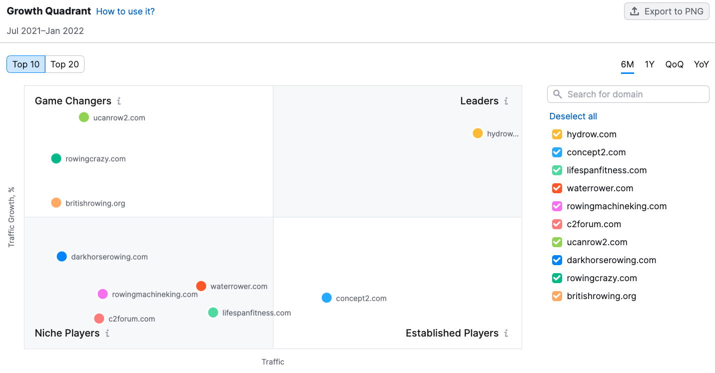Image resolution: width=715 pixels, height=373 pixels.
Task: Click the concept2.com light blue data point
Action: [326, 298]
